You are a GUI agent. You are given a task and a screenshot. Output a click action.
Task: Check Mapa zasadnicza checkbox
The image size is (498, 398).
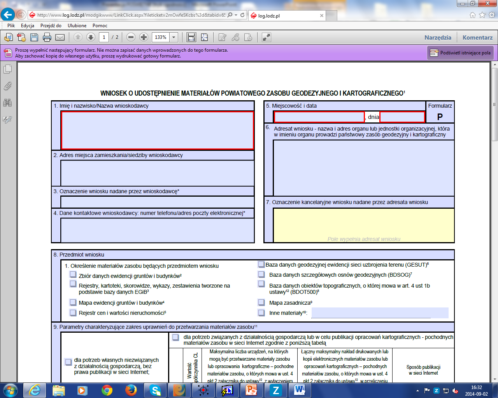[261, 302]
